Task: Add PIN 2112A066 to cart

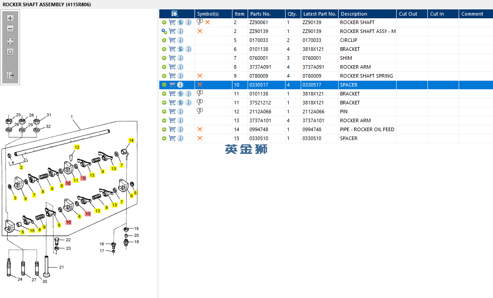Action: click(172, 111)
